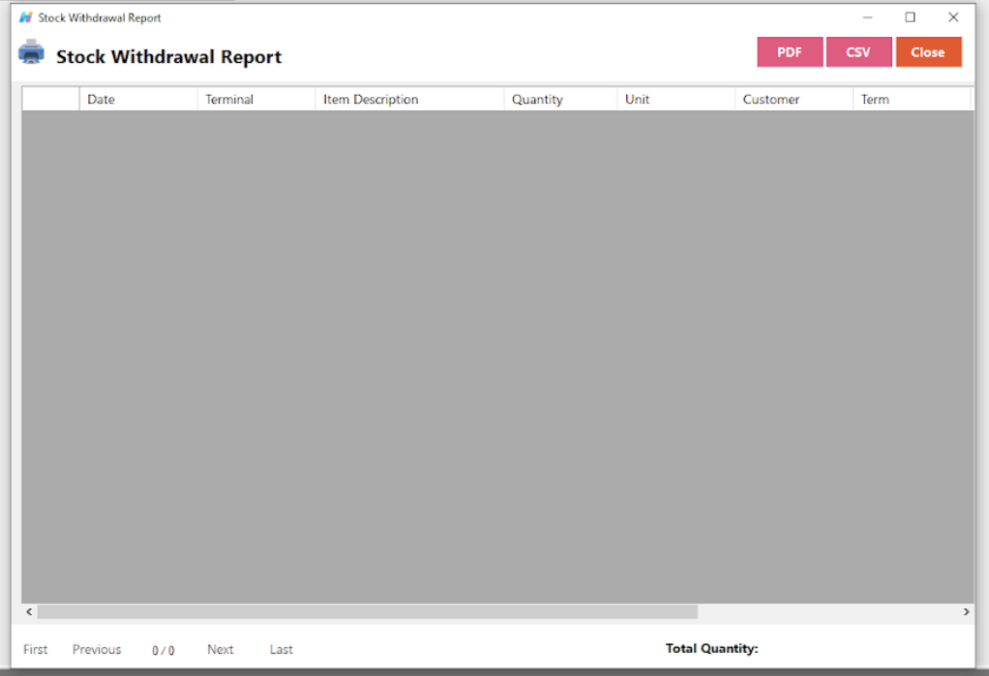Click the printer icon beside the report title

[31, 52]
